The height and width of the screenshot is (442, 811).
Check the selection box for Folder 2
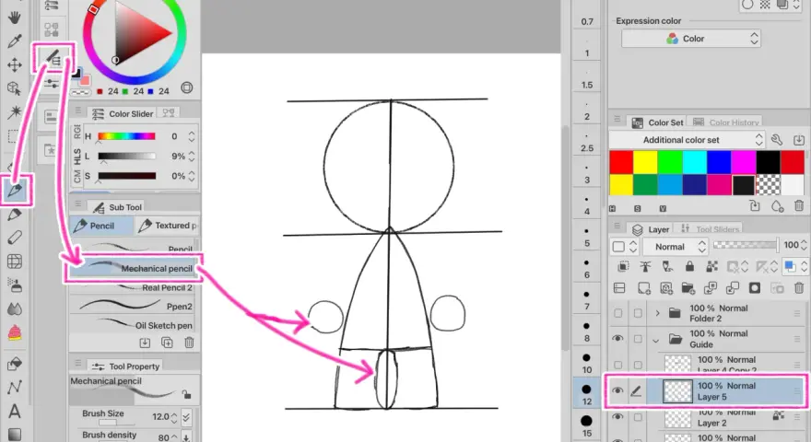(638, 313)
